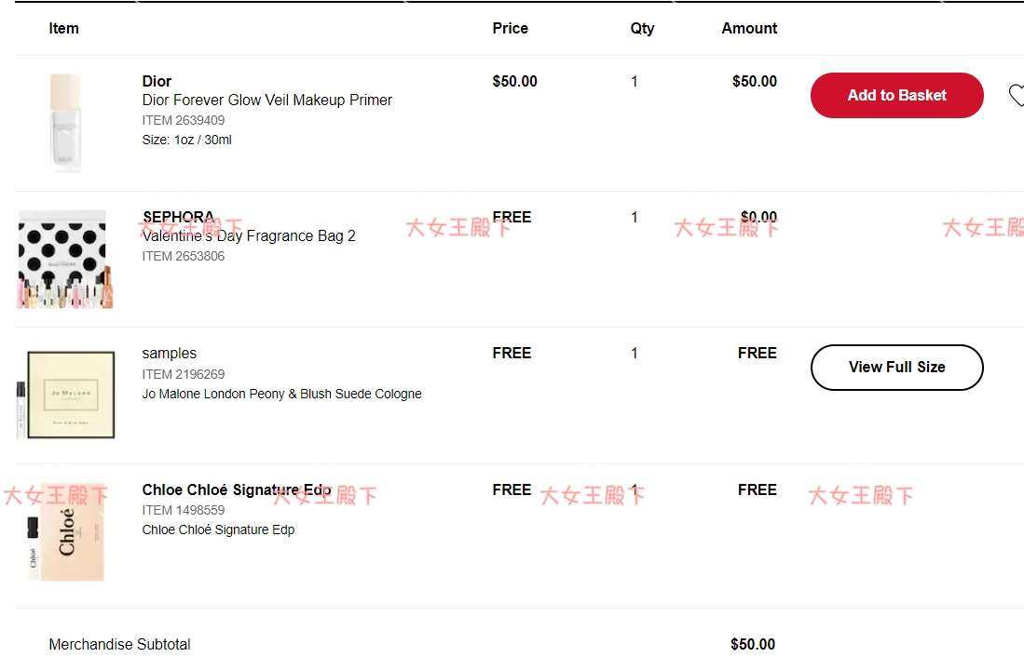Image resolution: width=1024 pixels, height=657 pixels.
Task: Click the Merchandise Subtotal label
Action: (119, 645)
